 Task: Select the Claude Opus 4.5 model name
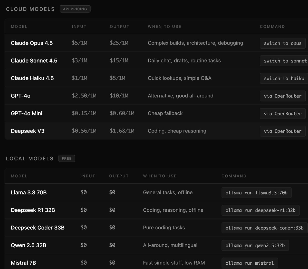coord(32,43)
